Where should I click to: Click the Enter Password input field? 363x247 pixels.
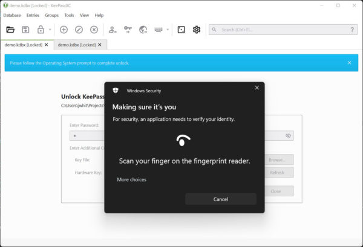tap(181, 136)
